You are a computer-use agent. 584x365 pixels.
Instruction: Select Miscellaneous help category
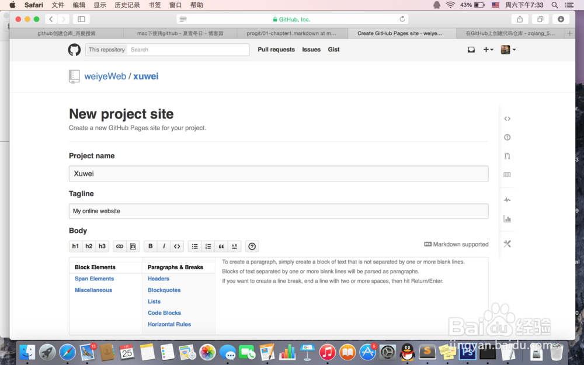click(x=93, y=290)
